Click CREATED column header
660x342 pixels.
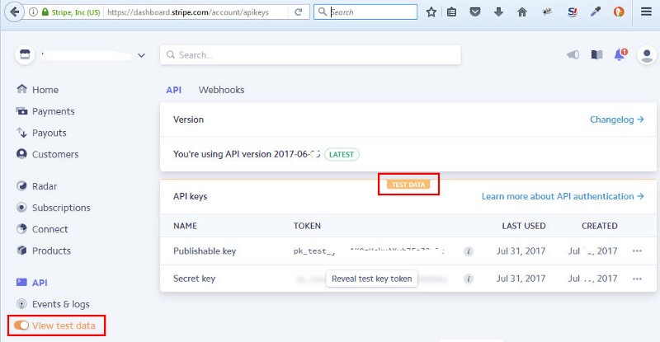600,226
